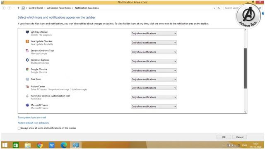Open Microsoft Teams behavior dropdown
The height and width of the screenshot is (149, 265).
[x=154, y=107]
